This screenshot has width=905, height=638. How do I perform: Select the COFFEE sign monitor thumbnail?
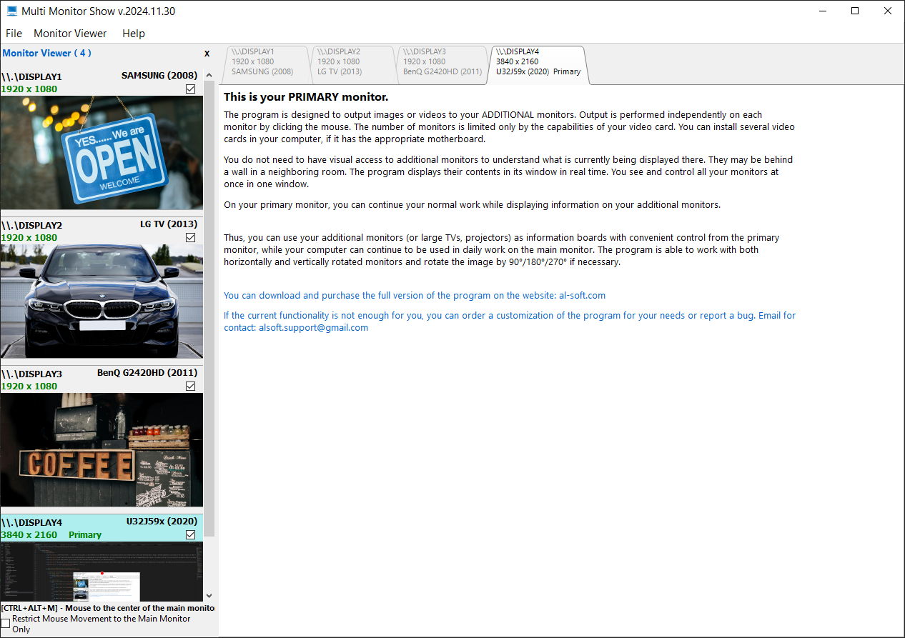(x=102, y=450)
